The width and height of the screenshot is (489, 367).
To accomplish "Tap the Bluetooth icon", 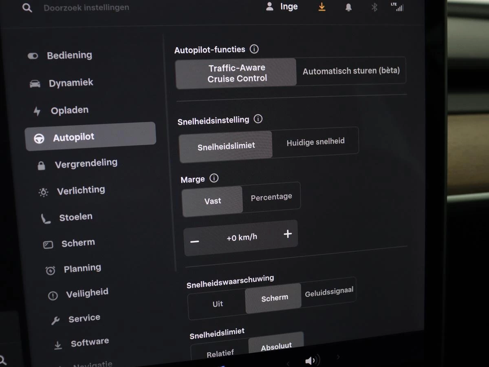I will (374, 7).
